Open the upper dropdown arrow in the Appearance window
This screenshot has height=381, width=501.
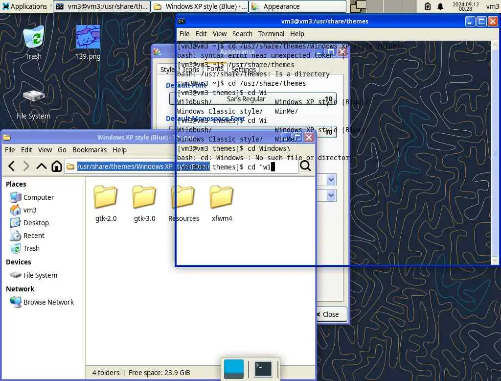[x=331, y=179]
